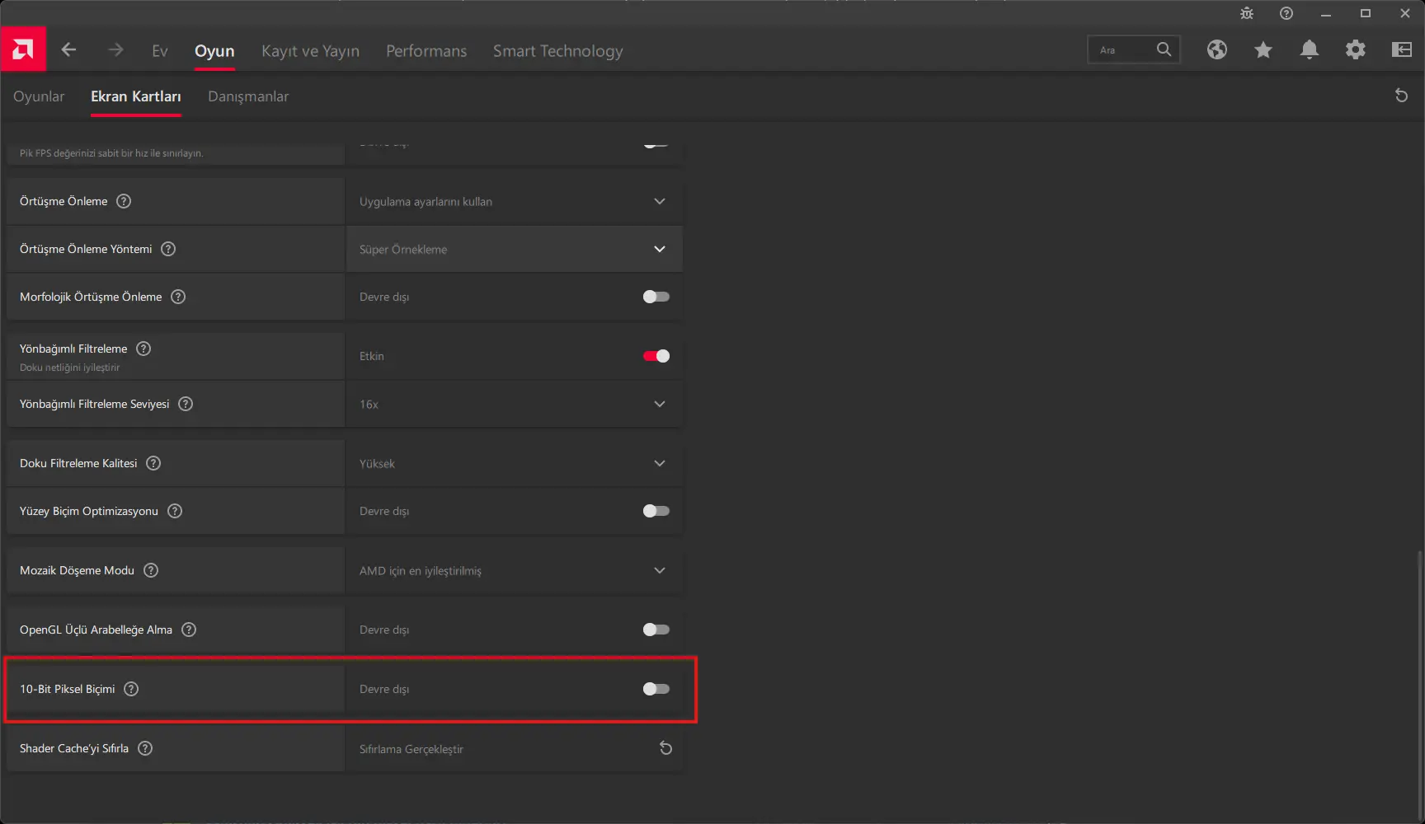Open Süper Örnekleme method dropdown
The width and height of the screenshot is (1425, 824).
515,249
